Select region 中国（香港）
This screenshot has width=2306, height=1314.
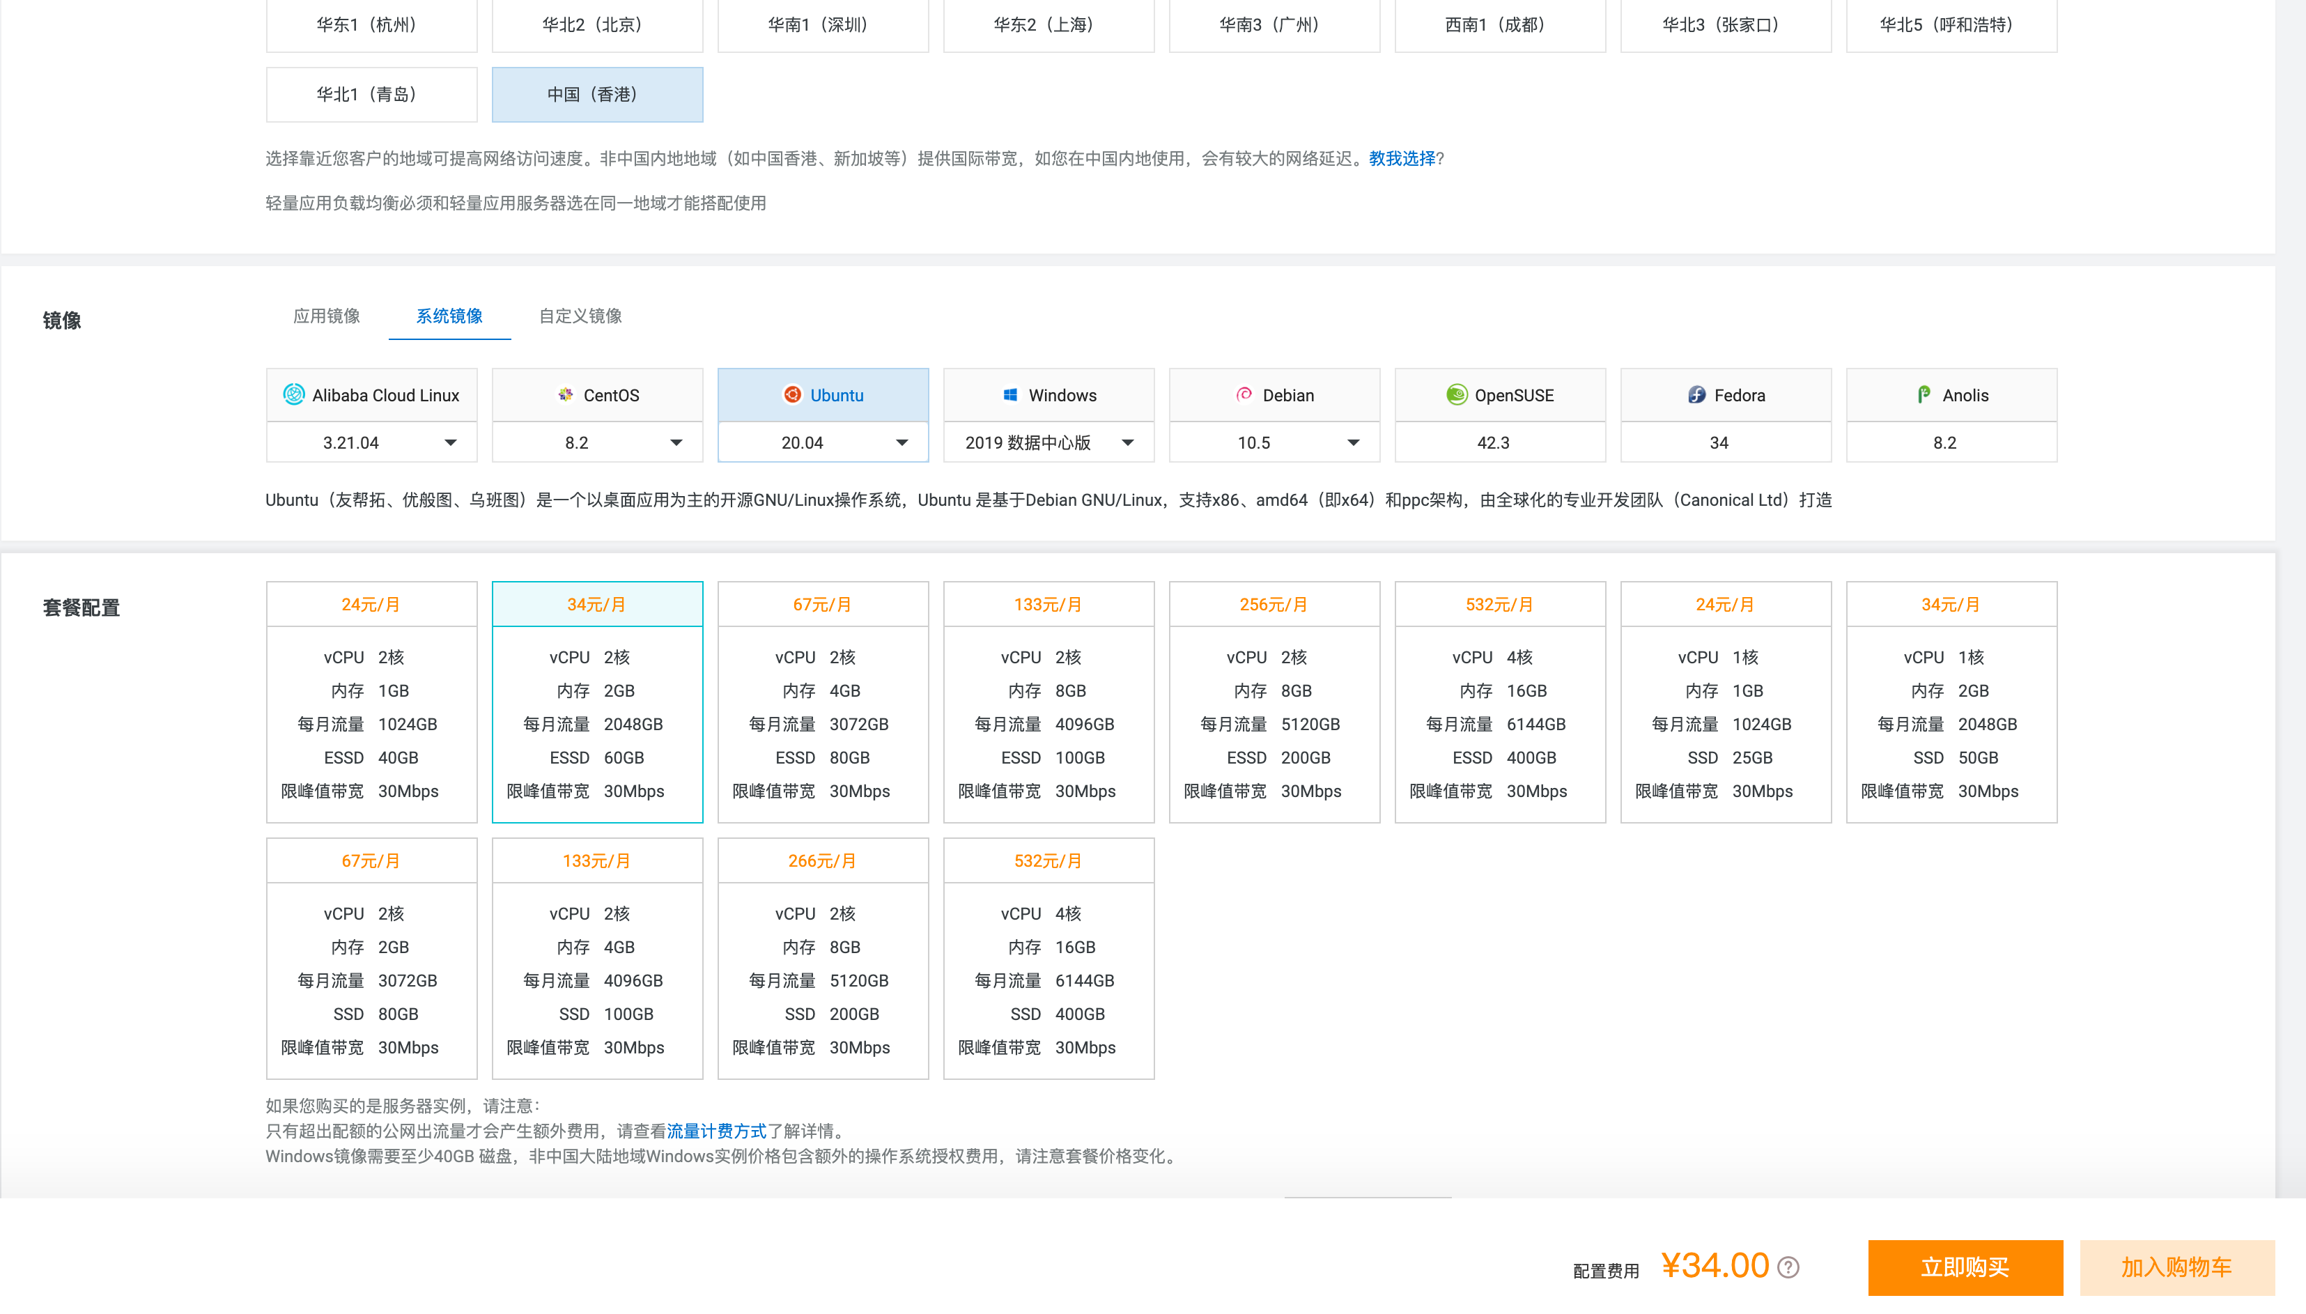(597, 95)
